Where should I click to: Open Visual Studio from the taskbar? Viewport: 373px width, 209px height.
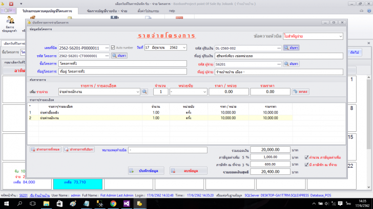click(127, 203)
